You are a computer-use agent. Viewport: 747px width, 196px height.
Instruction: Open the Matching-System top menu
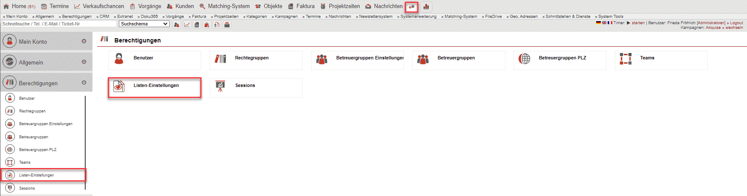(225, 6)
